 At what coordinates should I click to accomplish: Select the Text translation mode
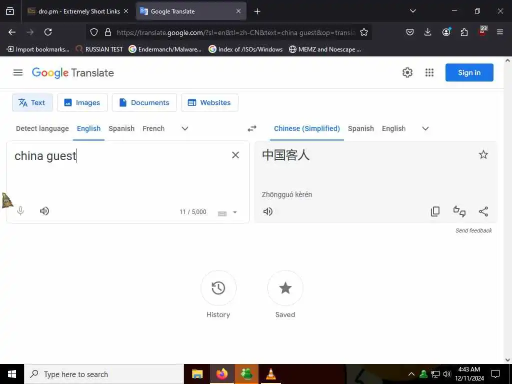point(32,102)
